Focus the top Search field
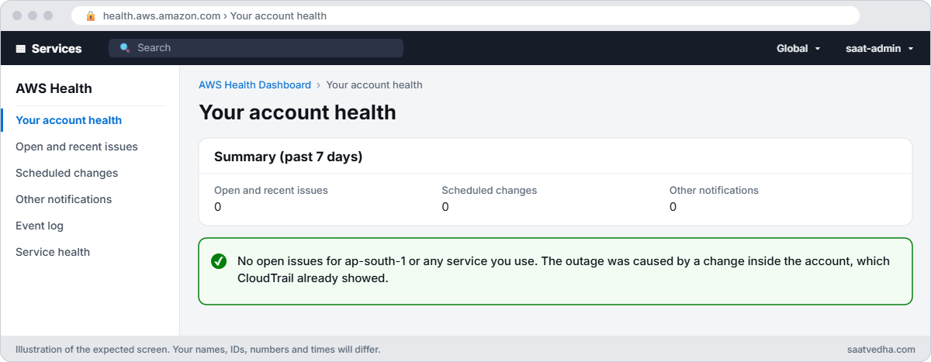931x362 pixels. [x=256, y=48]
